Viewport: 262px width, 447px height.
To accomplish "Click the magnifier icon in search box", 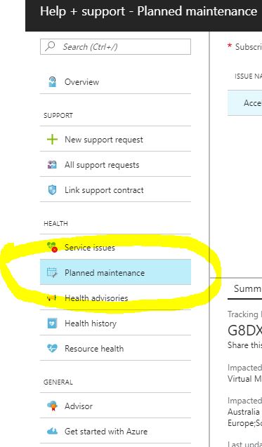I will 51,46.
